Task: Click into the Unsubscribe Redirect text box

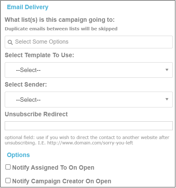Action: (x=89, y=126)
